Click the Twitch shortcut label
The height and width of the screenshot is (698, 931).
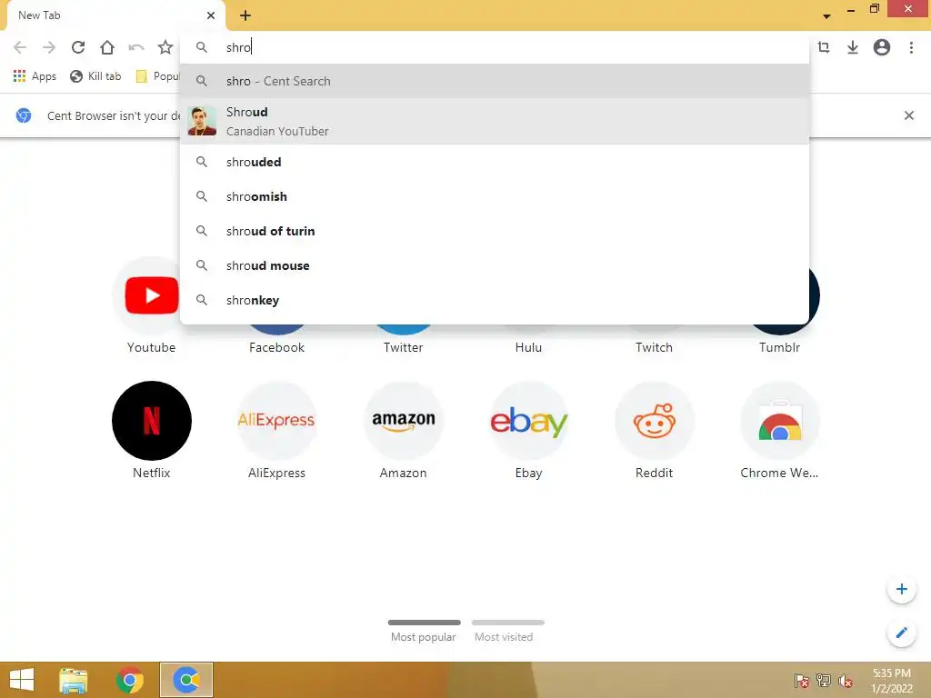tap(654, 348)
